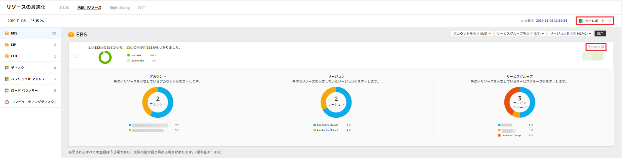
Task: Click the Asia Pacific (Seoul) blue legend swatch
Action: 315,125
